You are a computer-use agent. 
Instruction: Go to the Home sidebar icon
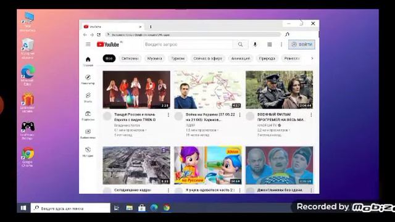tap(88, 62)
